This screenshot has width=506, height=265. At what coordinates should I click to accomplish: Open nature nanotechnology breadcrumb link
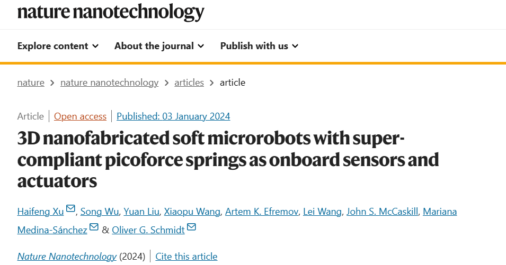click(x=109, y=83)
